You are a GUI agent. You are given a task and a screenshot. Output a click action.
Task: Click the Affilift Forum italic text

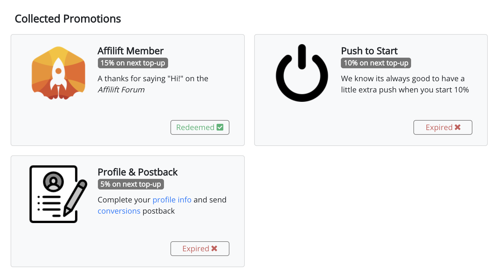[x=121, y=90]
